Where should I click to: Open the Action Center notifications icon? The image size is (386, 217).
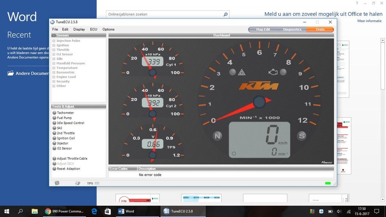(x=377, y=211)
